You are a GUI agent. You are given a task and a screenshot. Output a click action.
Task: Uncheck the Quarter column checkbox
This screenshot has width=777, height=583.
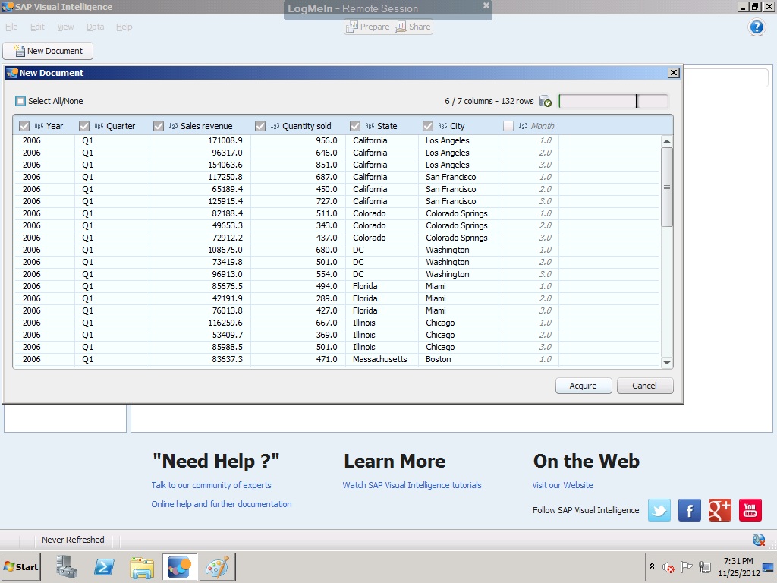click(x=84, y=126)
